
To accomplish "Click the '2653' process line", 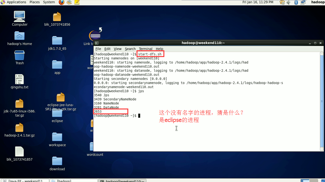I will click(98, 112).
